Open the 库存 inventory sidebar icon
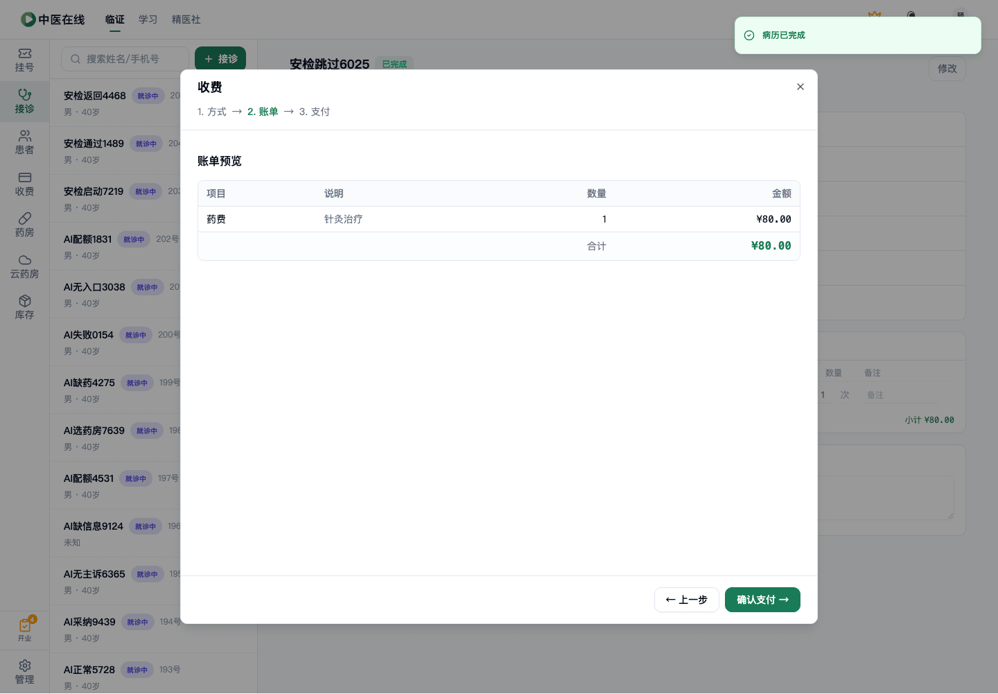 coord(24,308)
